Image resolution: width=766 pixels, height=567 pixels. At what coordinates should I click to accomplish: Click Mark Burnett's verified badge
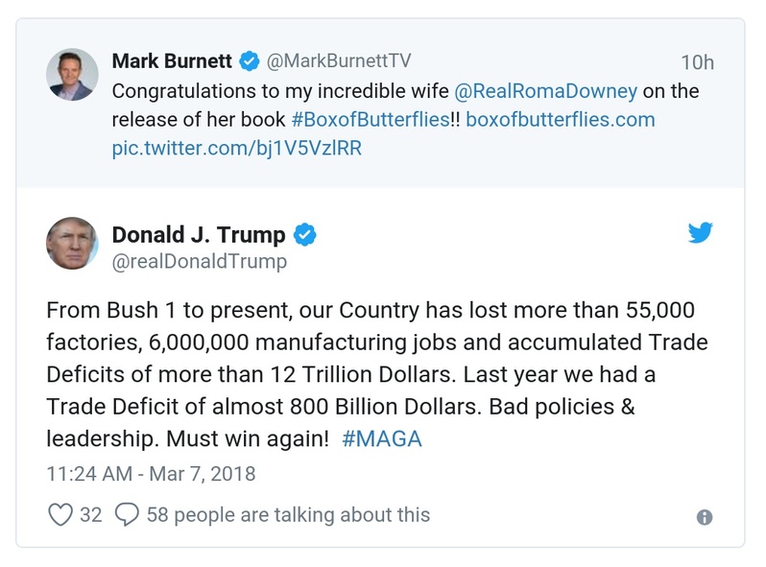click(250, 61)
